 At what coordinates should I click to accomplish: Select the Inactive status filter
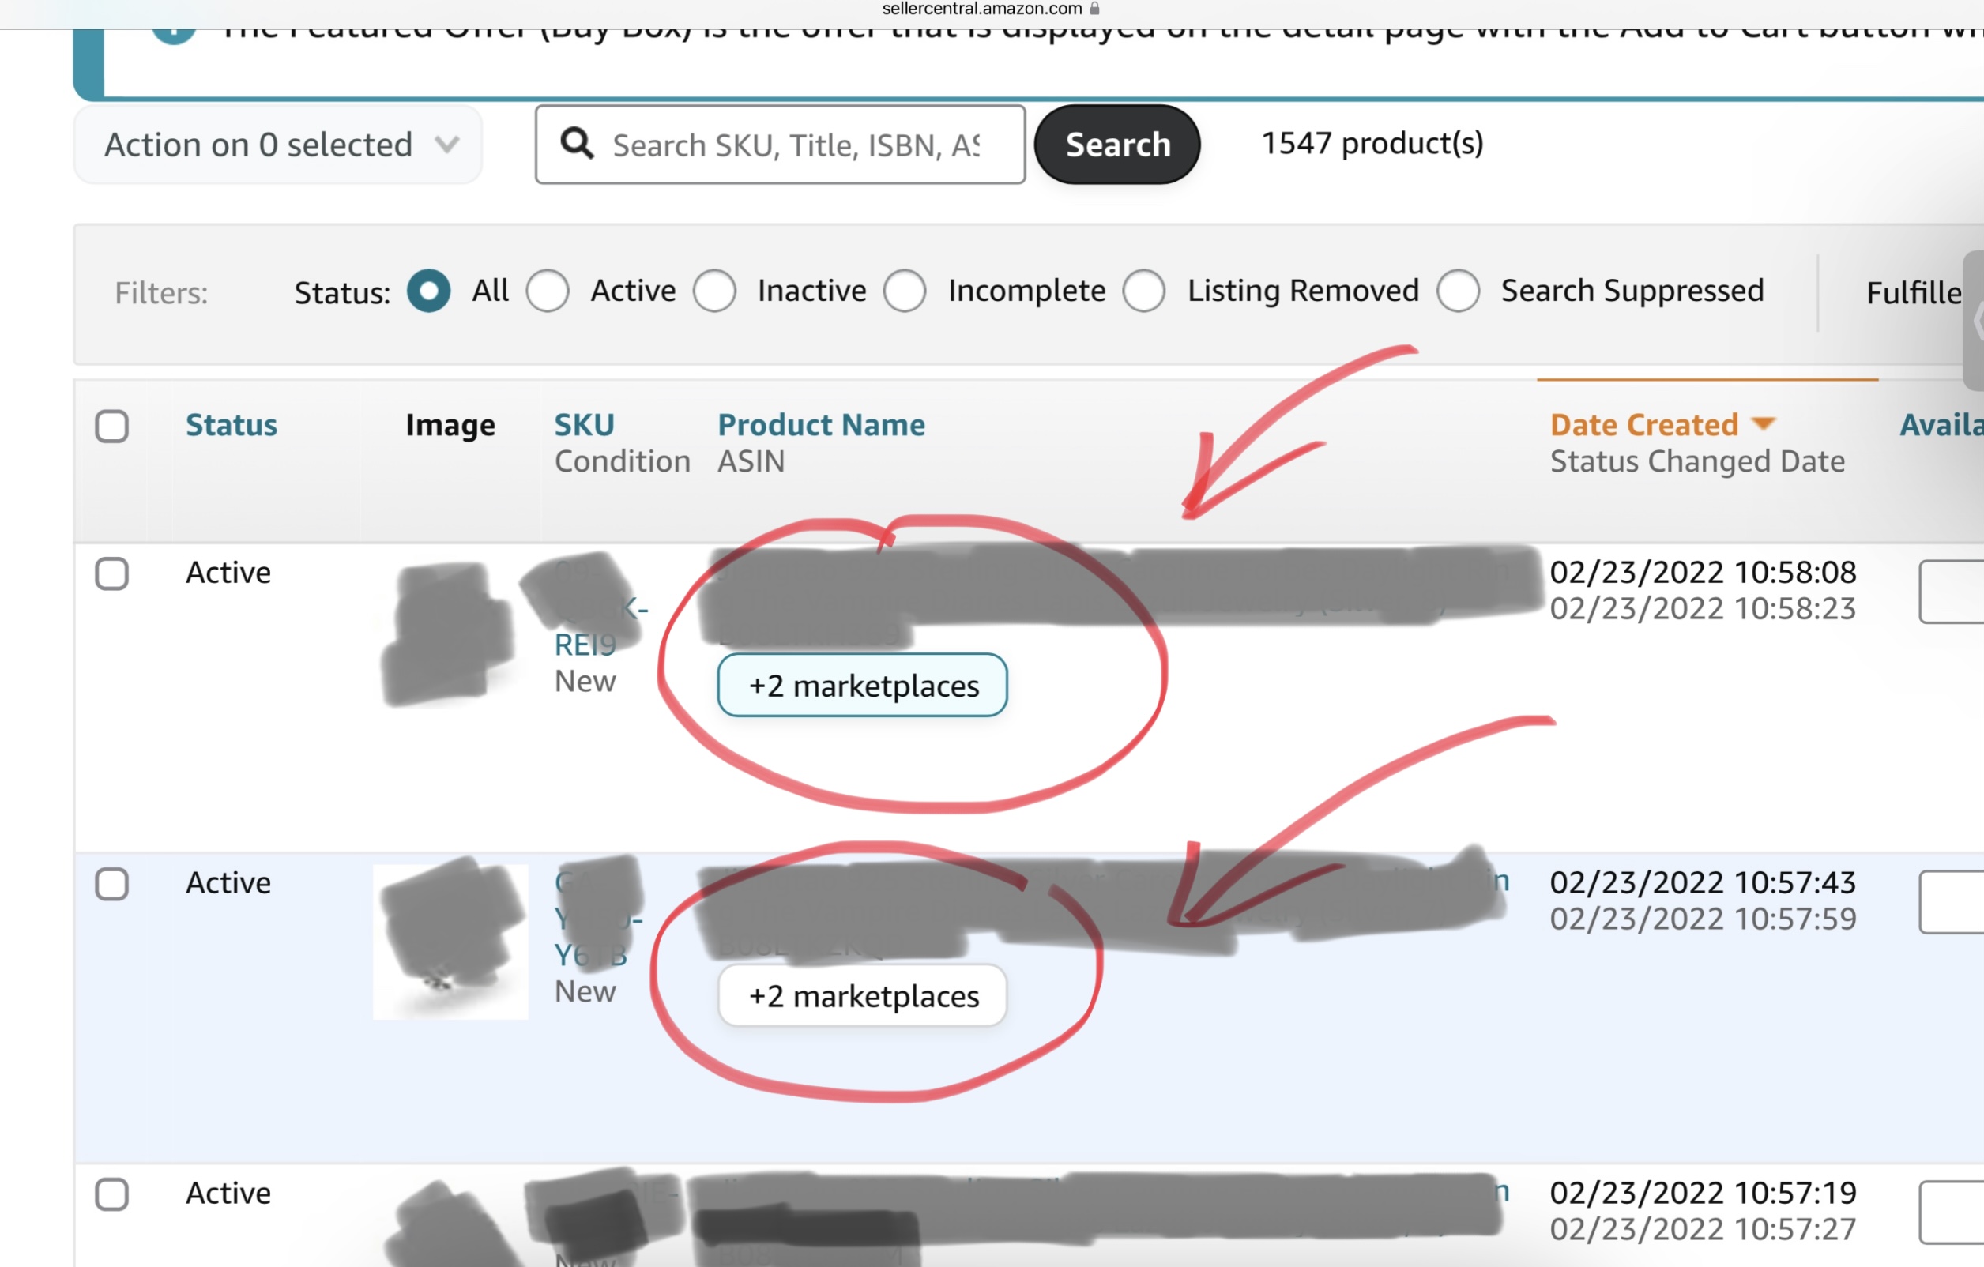pos(714,291)
